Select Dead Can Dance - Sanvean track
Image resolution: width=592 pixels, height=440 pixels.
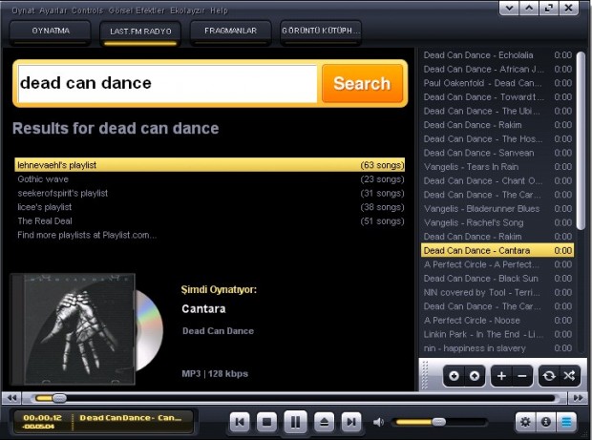[x=497, y=153]
